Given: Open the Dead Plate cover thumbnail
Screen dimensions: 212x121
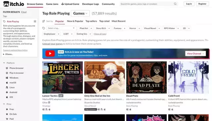Looking at the screenshot, I should tap(146, 77).
